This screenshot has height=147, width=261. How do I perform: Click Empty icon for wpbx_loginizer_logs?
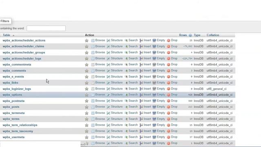pos(154,89)
